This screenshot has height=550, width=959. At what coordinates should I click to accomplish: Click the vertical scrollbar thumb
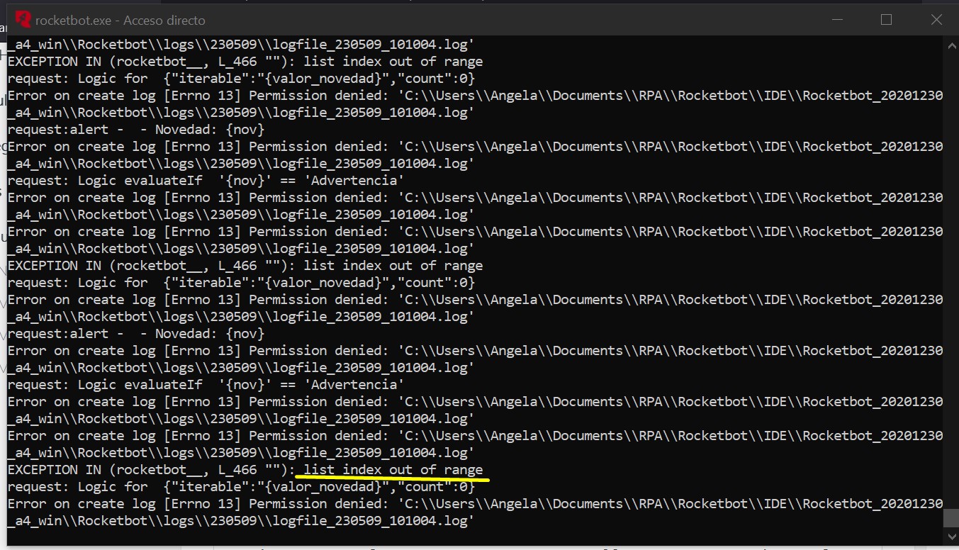(x=950, y=517)
